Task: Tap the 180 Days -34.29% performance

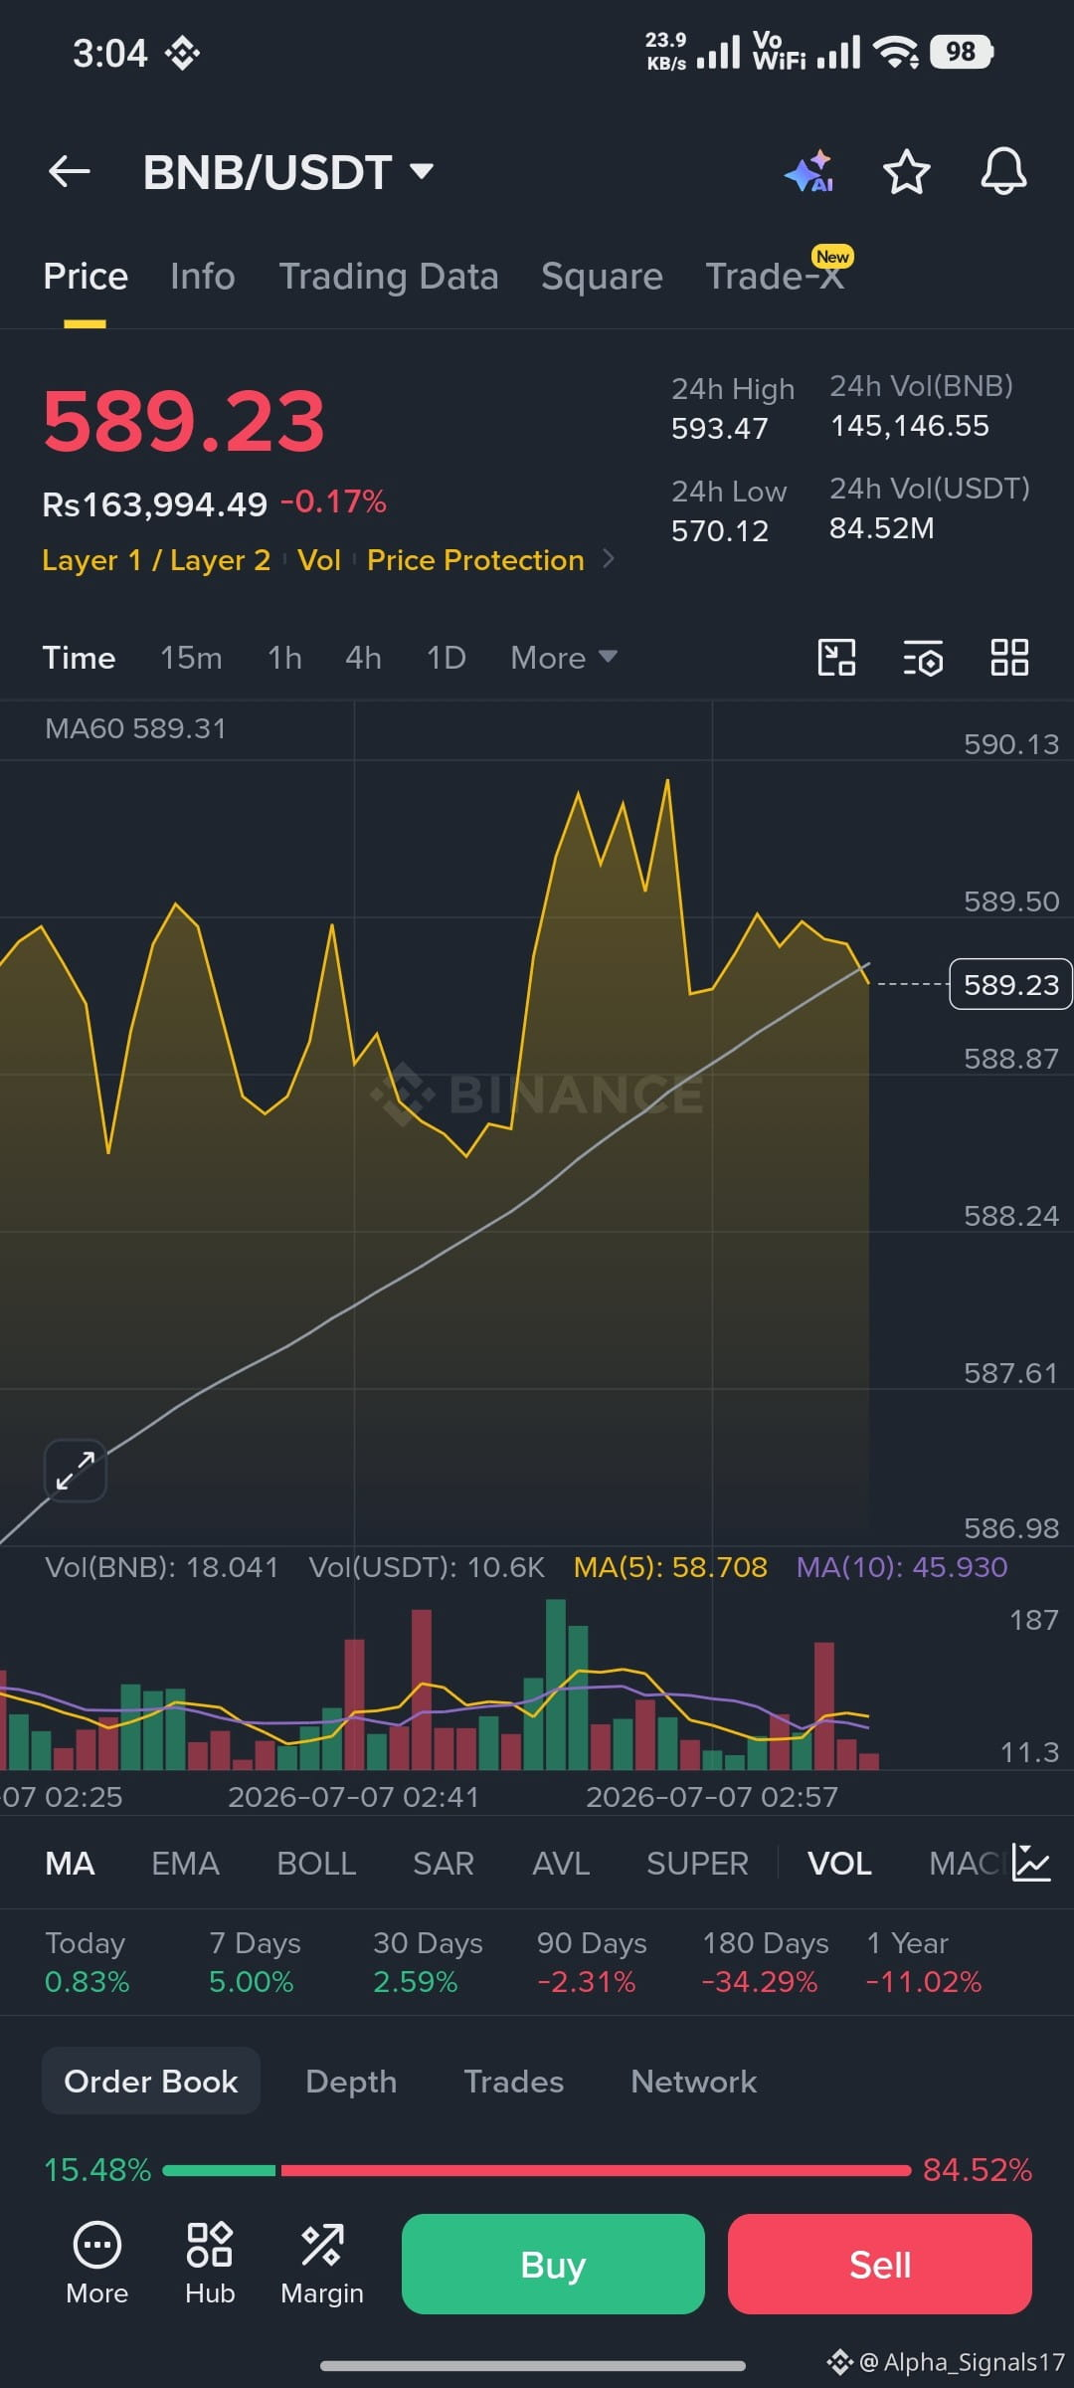Action: click(766, 1961)
